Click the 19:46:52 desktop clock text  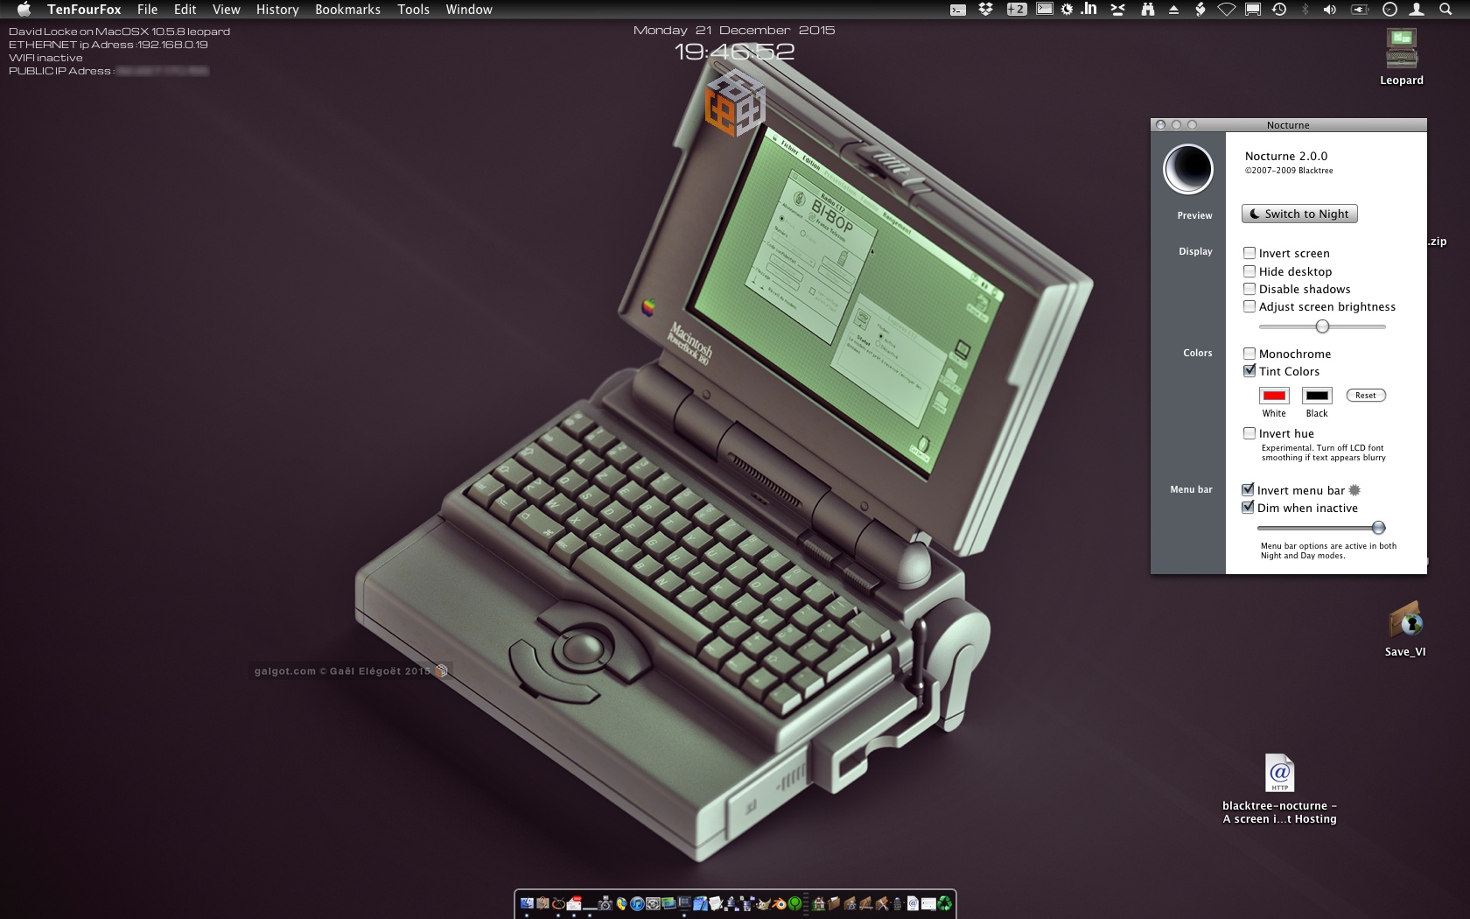(734, 53)
